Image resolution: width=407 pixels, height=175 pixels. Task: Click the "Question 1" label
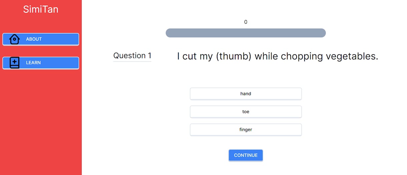(x=132, y=55)
